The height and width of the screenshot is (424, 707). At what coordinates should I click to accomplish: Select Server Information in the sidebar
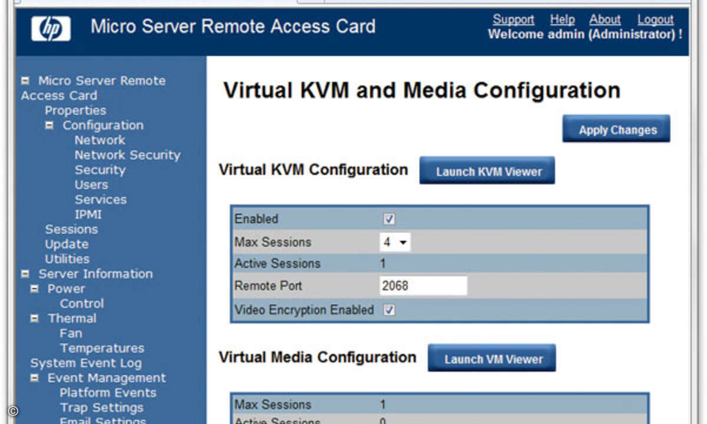(95, 274)
